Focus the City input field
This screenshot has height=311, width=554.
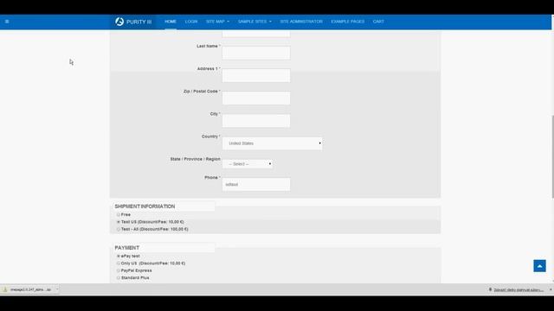coord(256,121)
